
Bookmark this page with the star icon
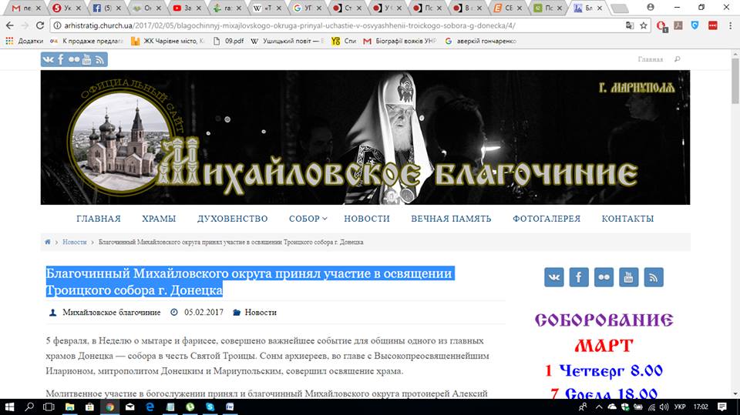(644, 25)
